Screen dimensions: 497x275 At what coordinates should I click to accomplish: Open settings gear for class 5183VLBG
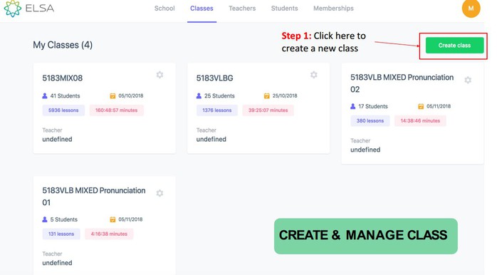pyautogui.click(x=314, y=75)
